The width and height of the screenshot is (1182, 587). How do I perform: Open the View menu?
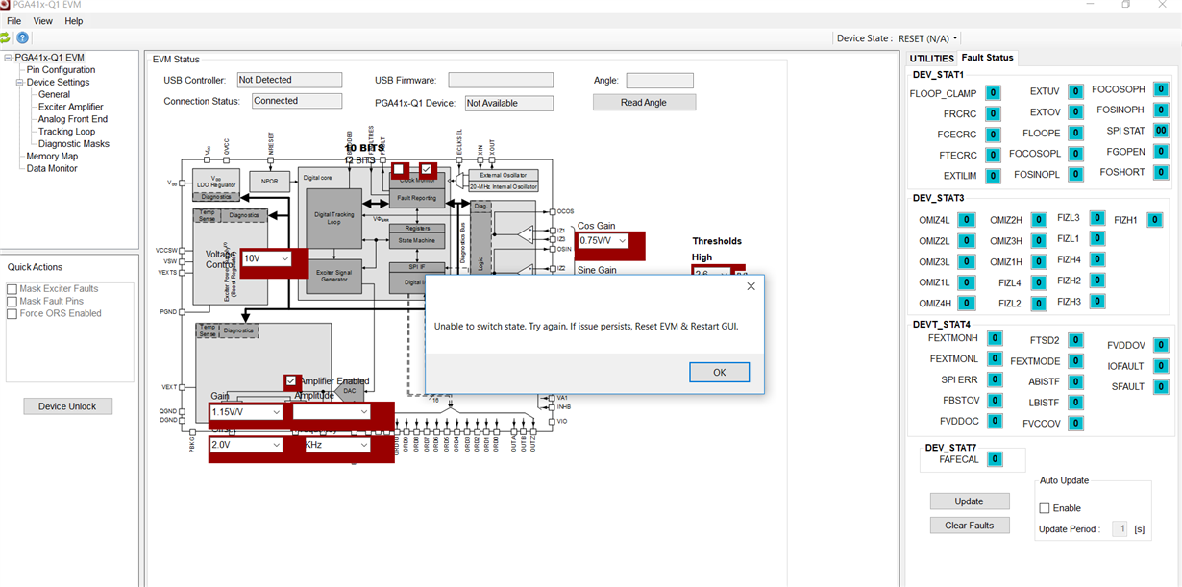[x=43, y=21]
